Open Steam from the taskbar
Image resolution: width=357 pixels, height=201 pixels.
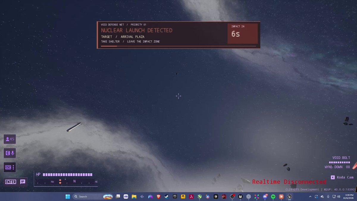(x=167, y=197)
